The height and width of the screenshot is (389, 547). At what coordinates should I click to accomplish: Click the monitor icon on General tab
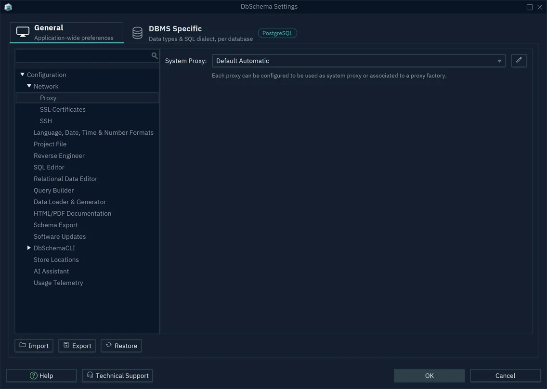[x=23, y=32]
